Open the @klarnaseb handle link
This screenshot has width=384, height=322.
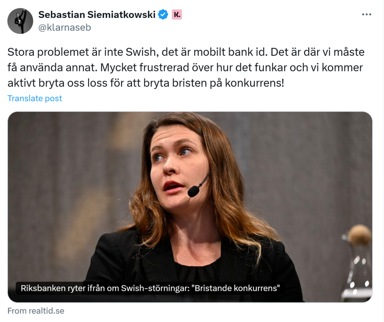(64, 27)
